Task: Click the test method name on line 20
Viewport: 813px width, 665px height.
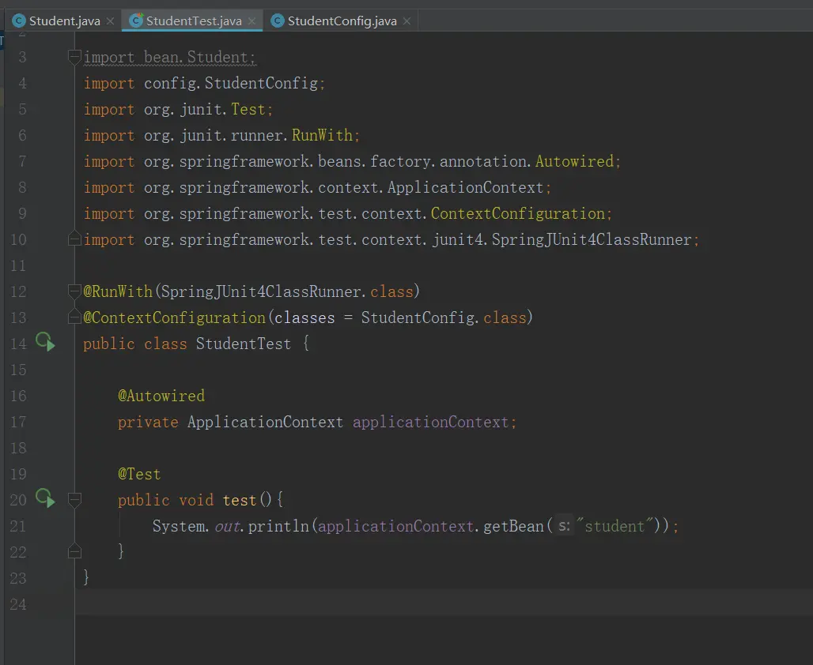Action: 240,500
